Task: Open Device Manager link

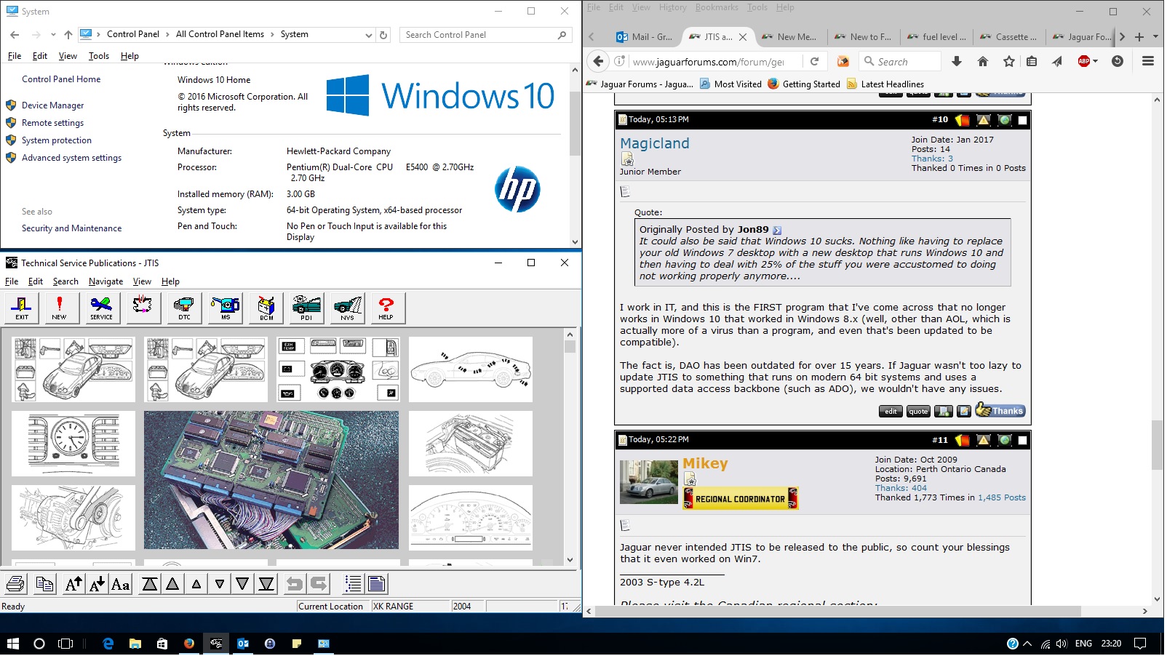Action: 52,105
